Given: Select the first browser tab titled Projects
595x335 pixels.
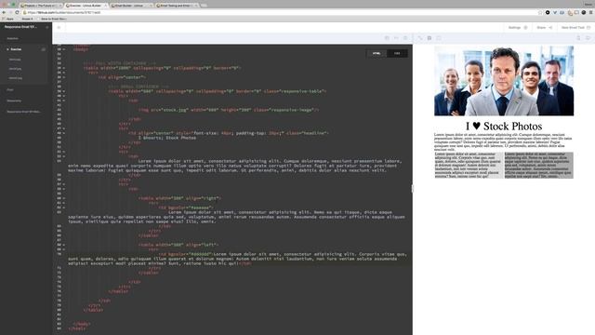Looking at the screenshot, I should click(x=41, y=6).
